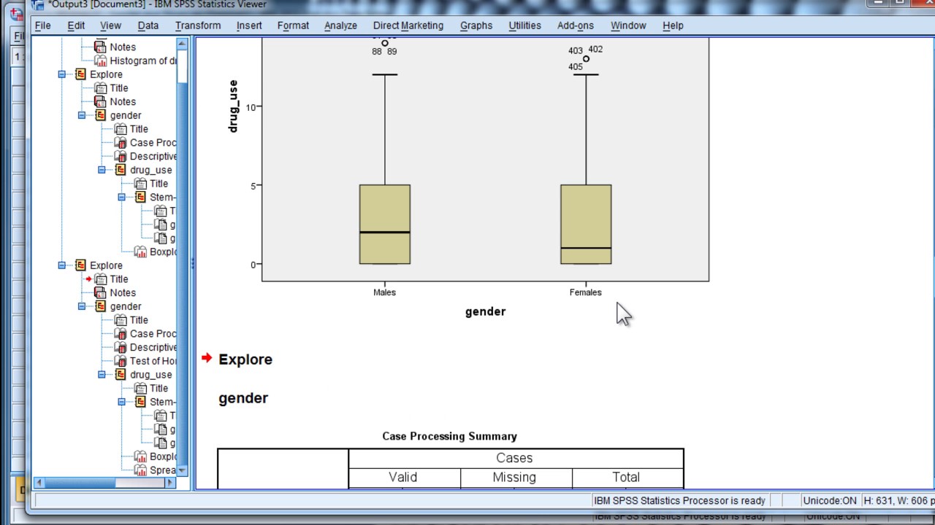Click the 'H: 631, W: 606' status entry

tap(898, 500)
